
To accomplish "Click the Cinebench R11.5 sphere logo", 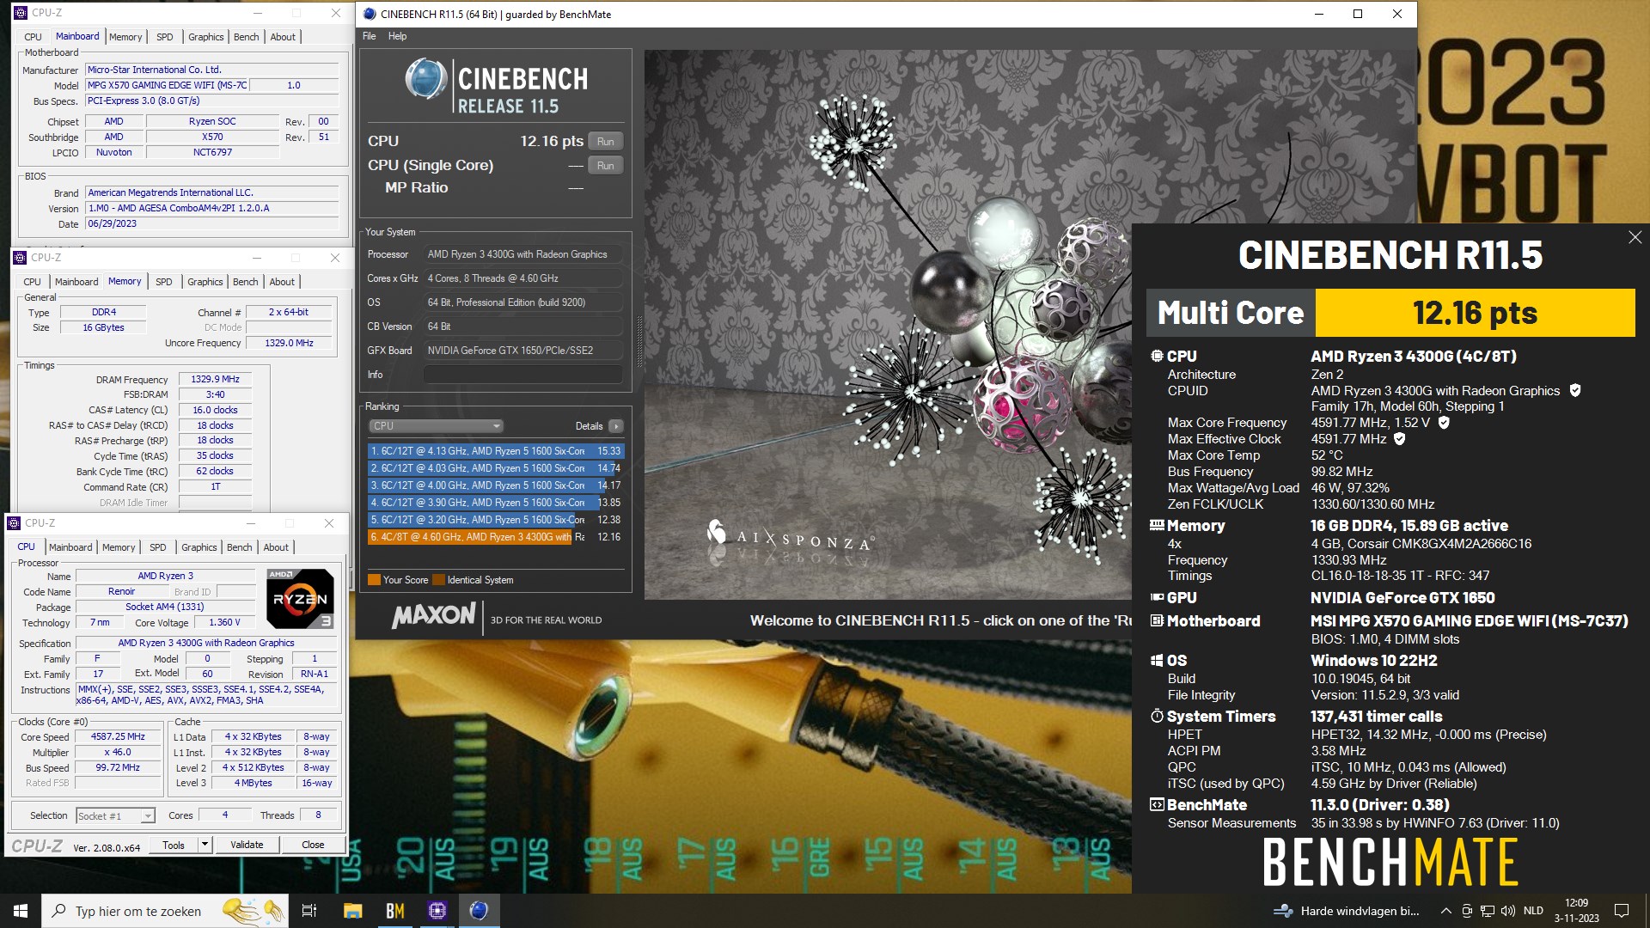I will (425, 79).
